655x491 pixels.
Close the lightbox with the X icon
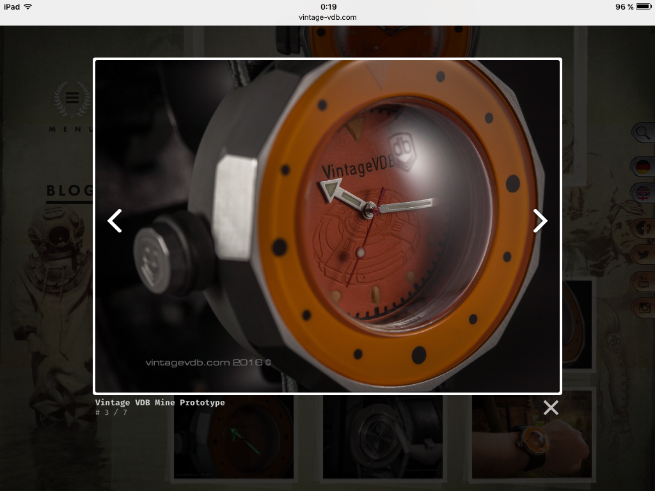551,407
